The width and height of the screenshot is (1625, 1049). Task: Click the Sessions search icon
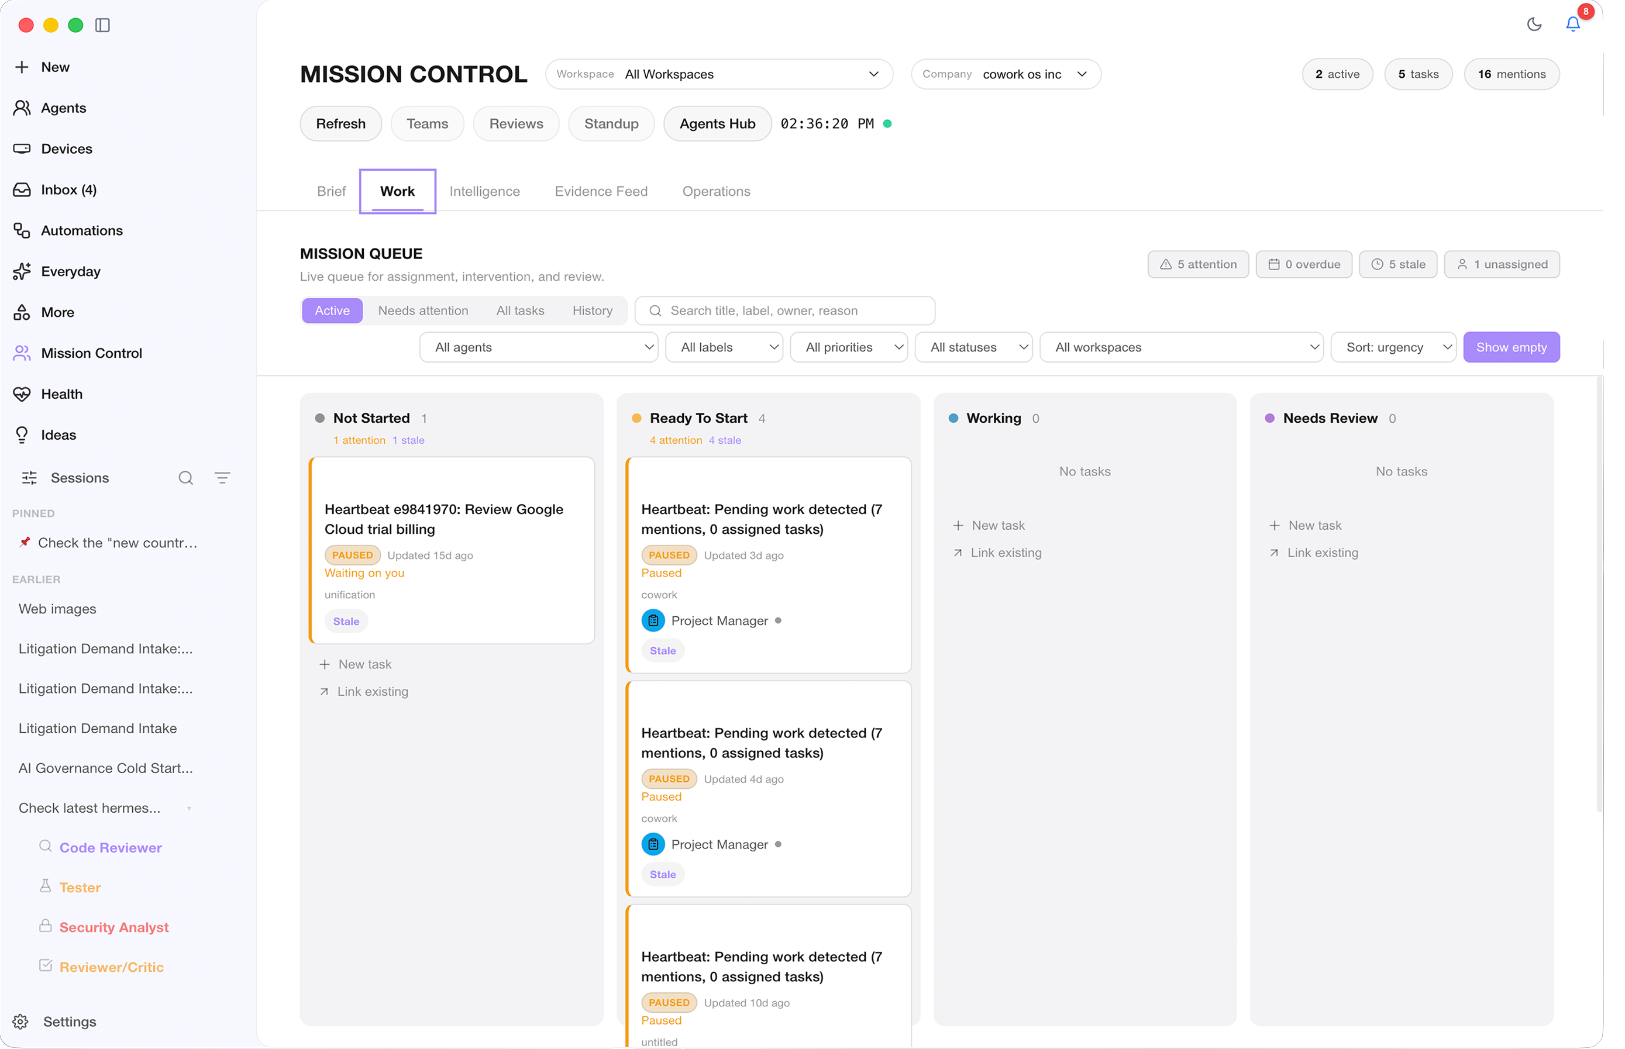pyautogui.click(x=186, y=478)
